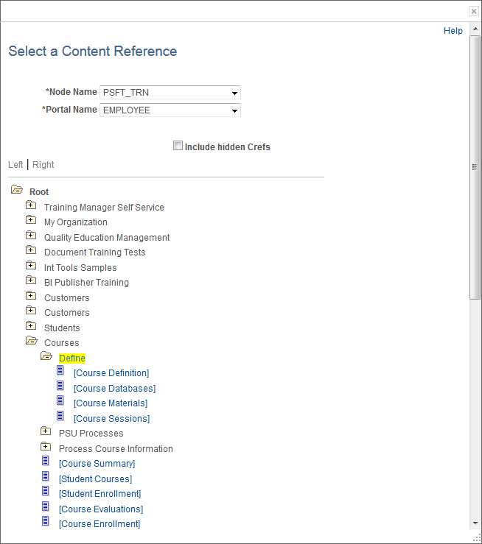Toggle the Include hidden Crefs checkbox
The image size is (482, 544).
point(178,145)
